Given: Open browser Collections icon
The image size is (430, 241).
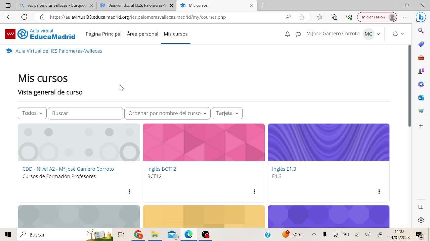Looking at the screenshot, I should coord(334,17).
